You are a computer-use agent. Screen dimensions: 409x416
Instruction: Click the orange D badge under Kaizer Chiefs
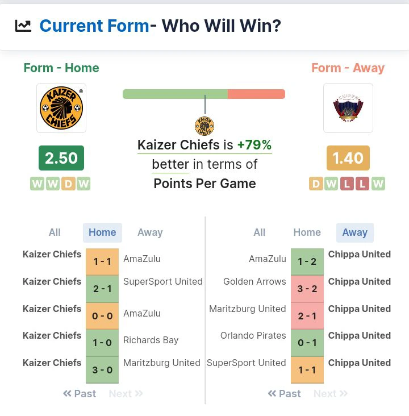[68, 184]
